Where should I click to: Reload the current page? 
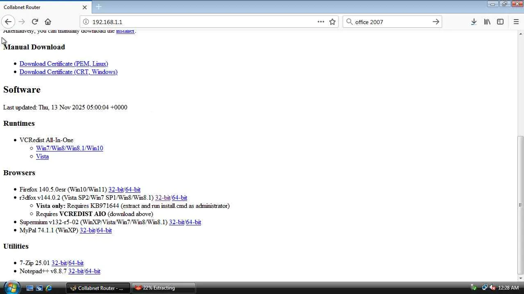coord(35,22)
